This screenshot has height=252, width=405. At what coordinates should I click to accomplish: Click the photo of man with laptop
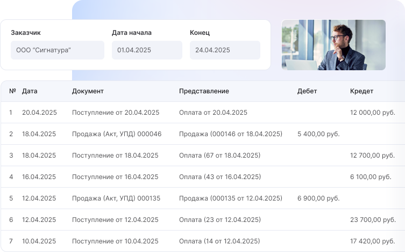[x=333, y=45]
